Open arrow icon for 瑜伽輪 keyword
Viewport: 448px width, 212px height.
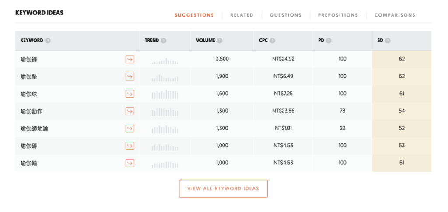129,163
